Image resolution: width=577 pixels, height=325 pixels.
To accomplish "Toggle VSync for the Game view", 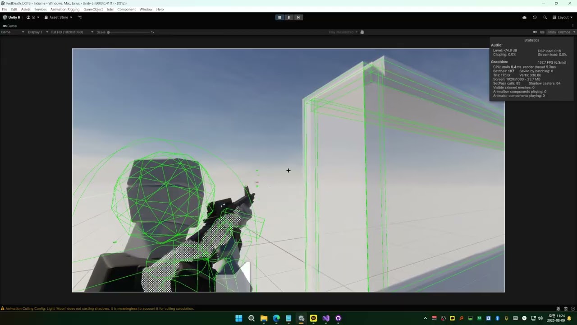I will 542,32.
